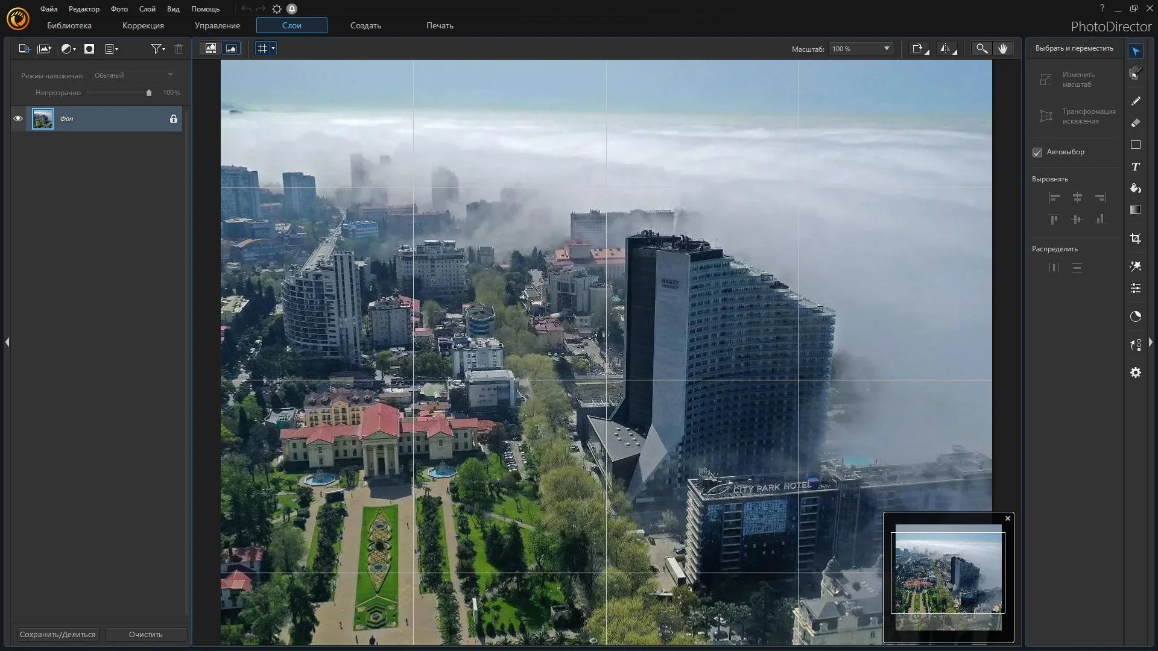This screenshot has height=651, width=1158.
Task: Open the blur or lens tool
Action: pos(1136,316)
